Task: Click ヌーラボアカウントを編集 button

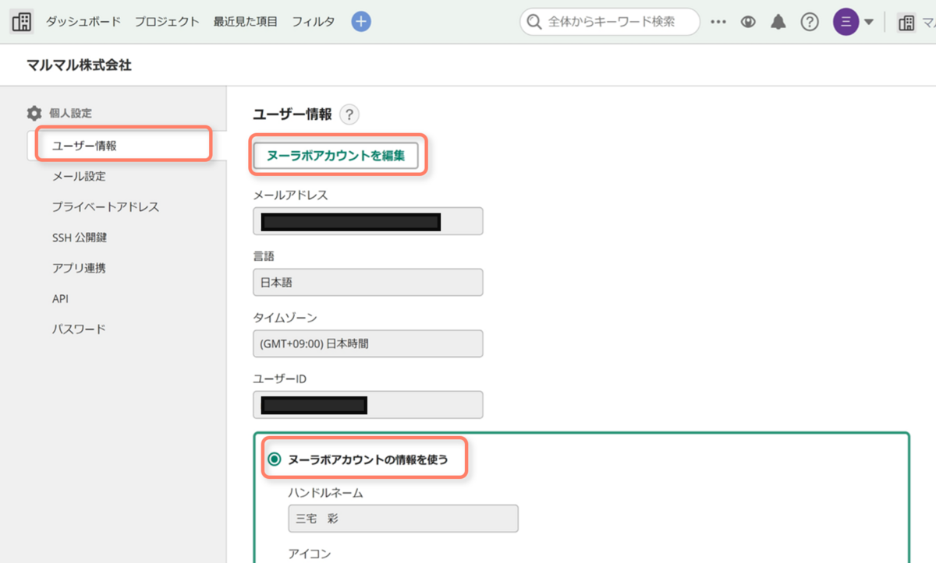Action: tap(336, 156)
